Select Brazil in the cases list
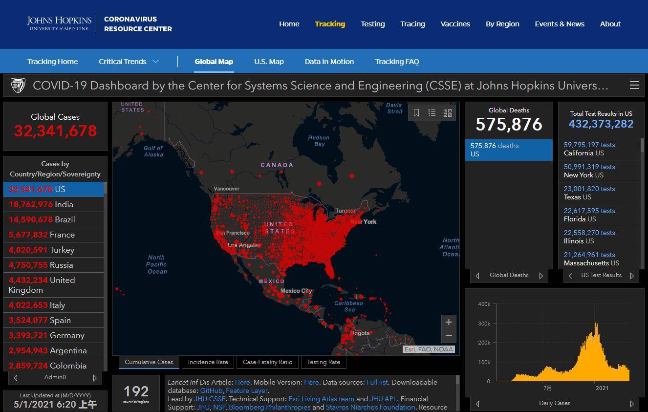Screen dimensions: 648x412 (53, 219)
